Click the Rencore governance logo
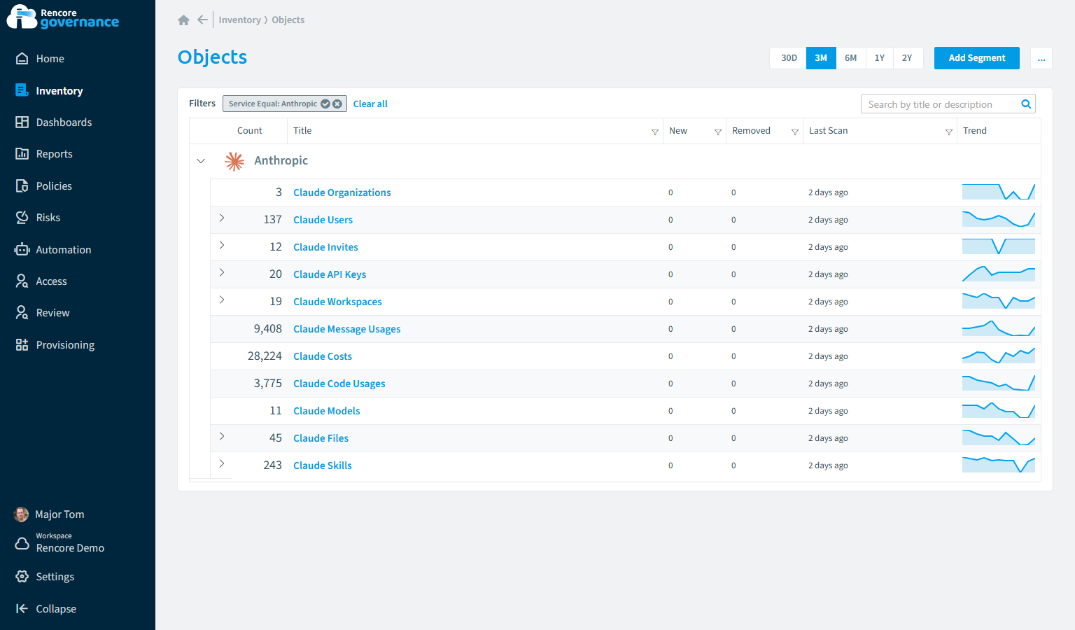The image size is (1075, 630). pos(63,17)
